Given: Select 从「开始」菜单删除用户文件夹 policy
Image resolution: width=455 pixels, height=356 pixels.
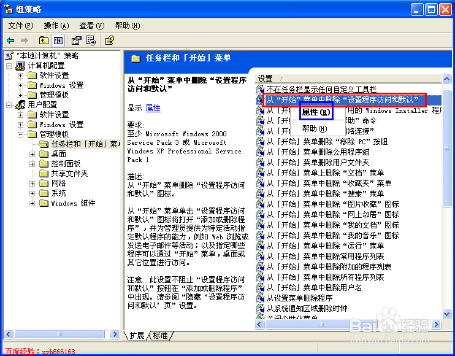Looking at the screenshot, I should 318,162.
